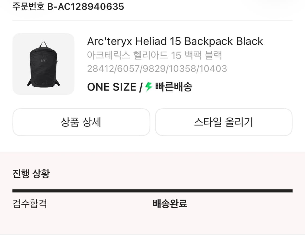Tap the green lightning fast-delivery icon
Viewport: 305px width, 235px height.
coord(149,87)
